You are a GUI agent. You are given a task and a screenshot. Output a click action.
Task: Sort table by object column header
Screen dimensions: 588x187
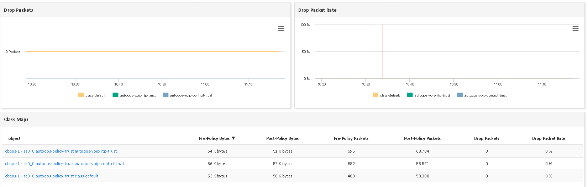coord(14,138)
